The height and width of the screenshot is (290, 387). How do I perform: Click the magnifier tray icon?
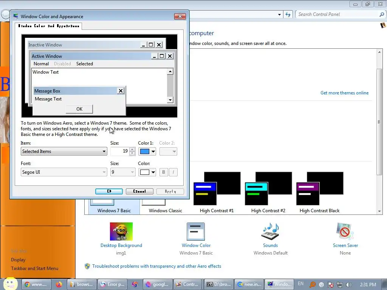(x=313, y=285)
